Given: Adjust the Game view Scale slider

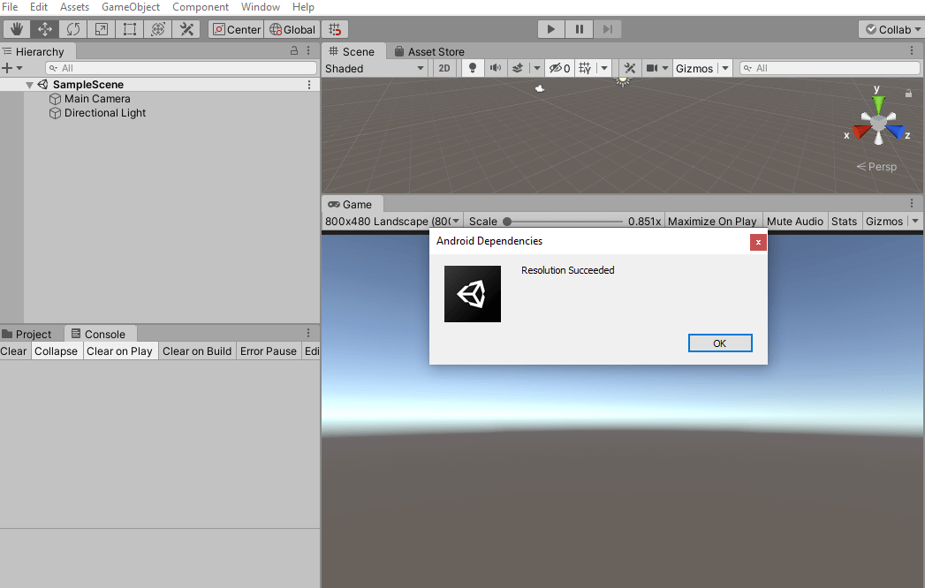Looking at the screenshot, I should coord(563,222).
